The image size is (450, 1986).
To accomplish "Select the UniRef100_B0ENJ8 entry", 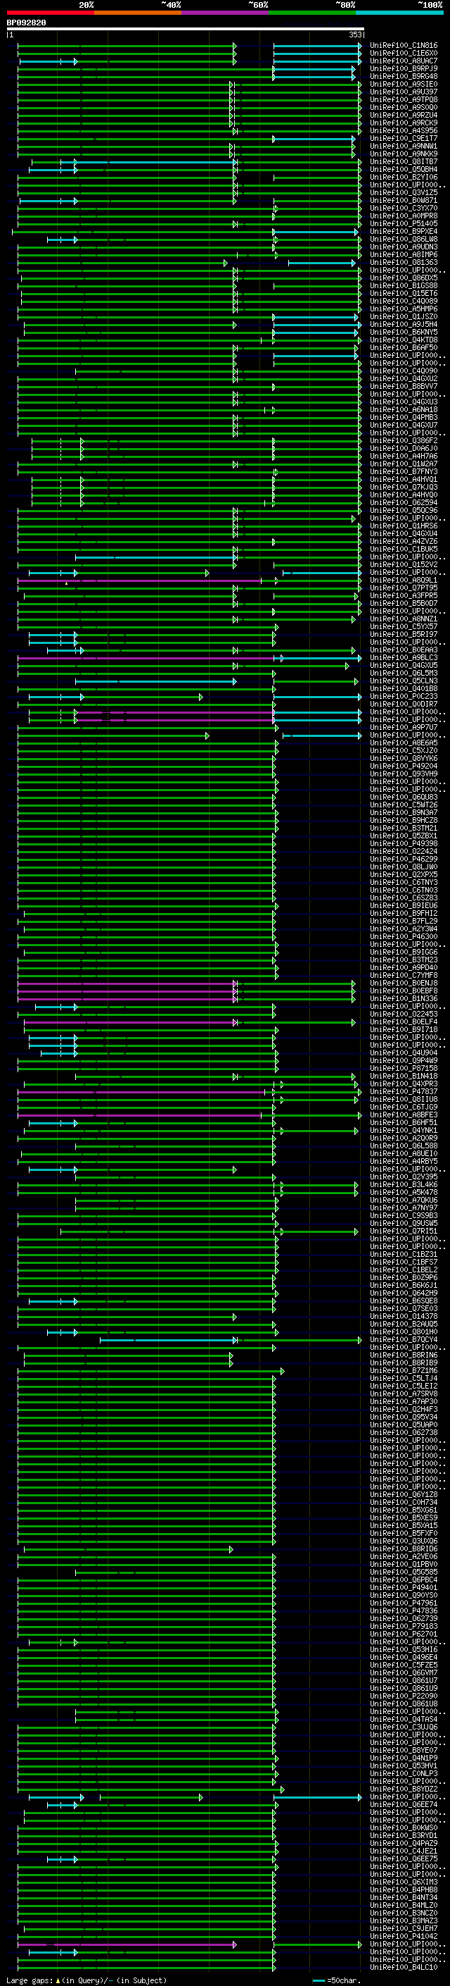I will click(404, 983).
